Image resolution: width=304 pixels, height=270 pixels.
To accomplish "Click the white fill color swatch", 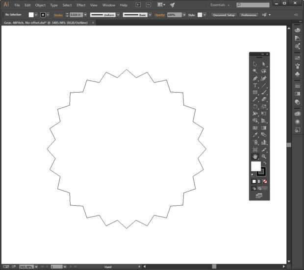I will (x=255, y=166).
